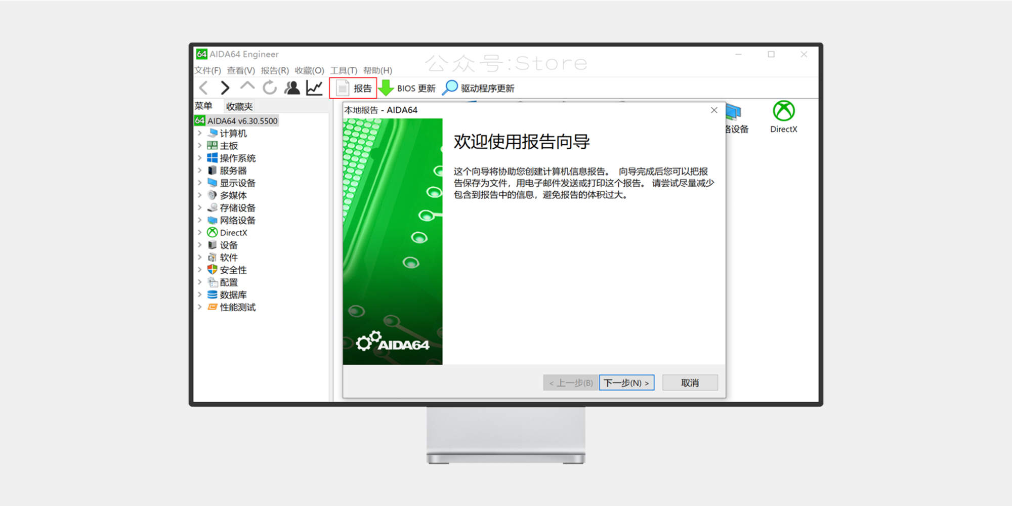
Task: Click the refresh toolbar icon
Action: (x=270, y=88)
